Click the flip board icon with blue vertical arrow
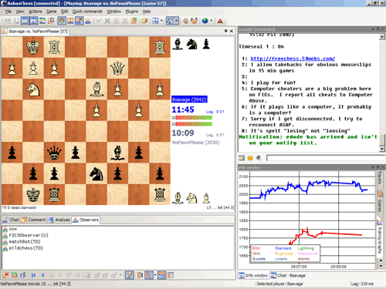The width and height of the screenshot is (386, 289). point(140,275)
